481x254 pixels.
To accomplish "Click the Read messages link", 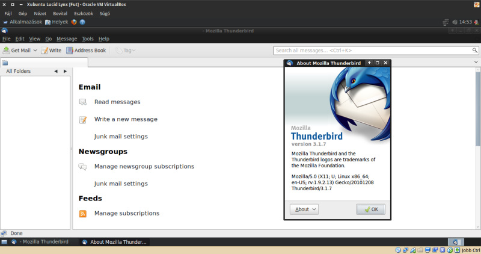I will (117, 102).
